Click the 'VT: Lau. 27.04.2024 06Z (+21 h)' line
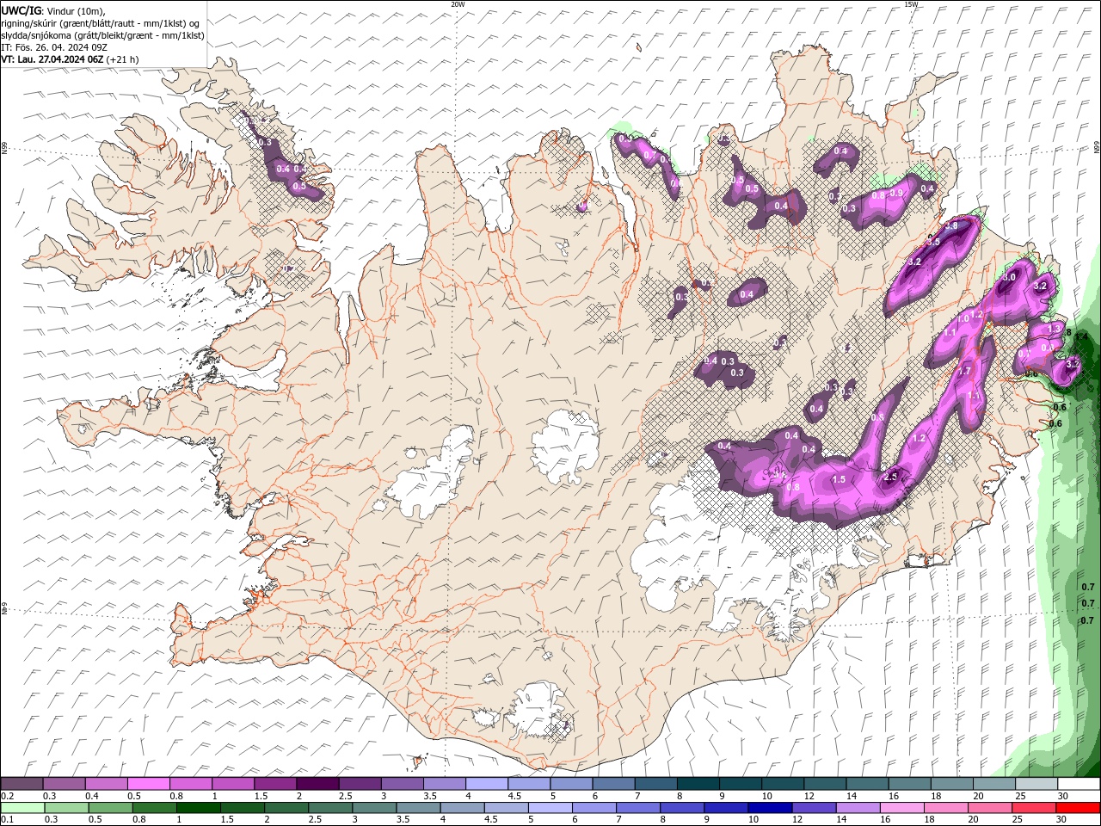 tap(70, 59)
